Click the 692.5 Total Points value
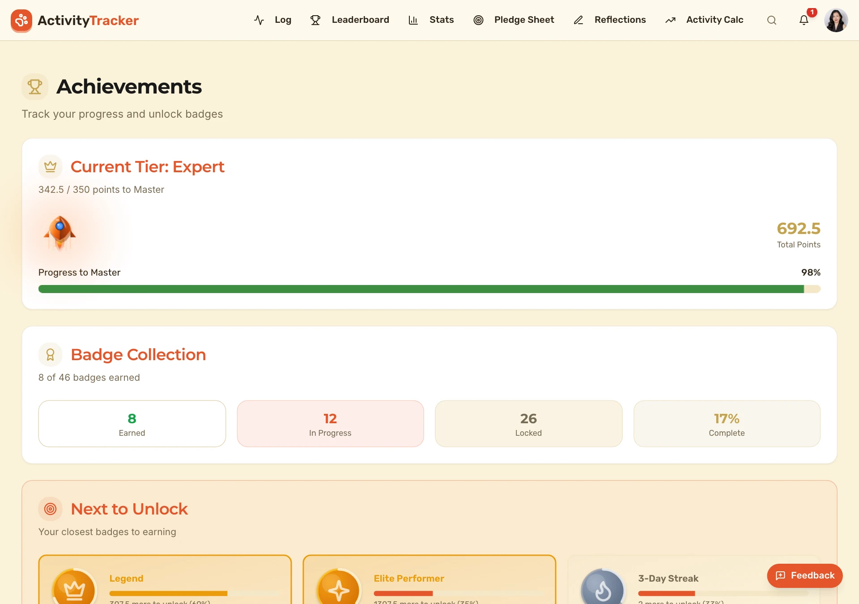 point(799,229)
